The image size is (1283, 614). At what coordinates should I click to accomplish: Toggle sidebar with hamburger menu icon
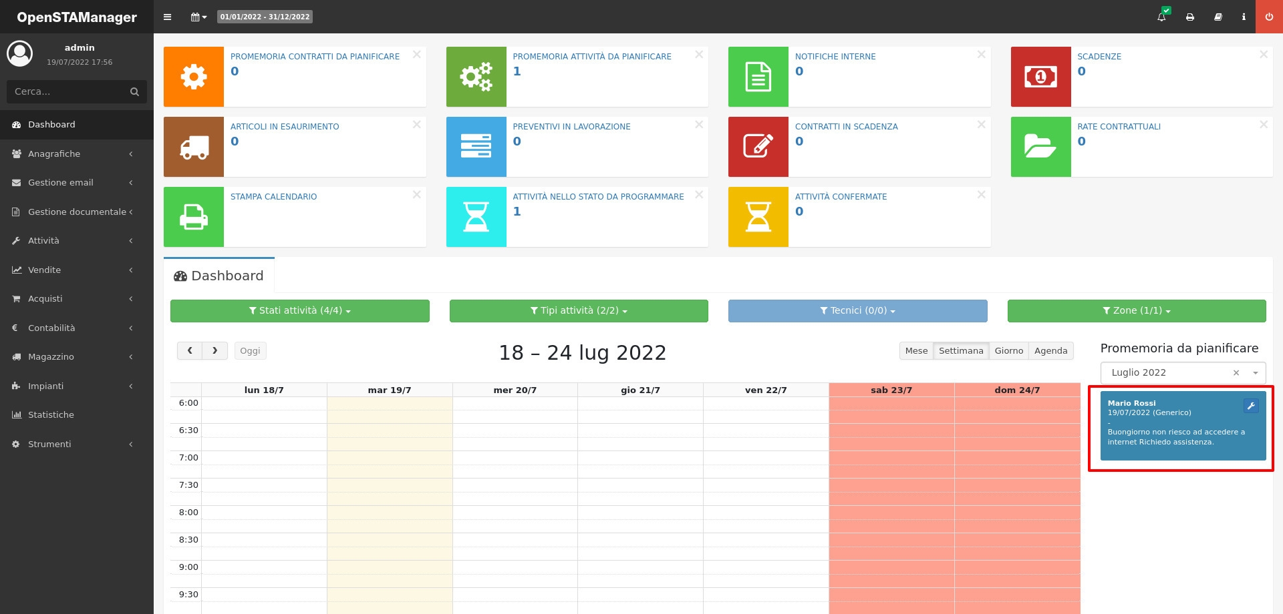(x=168, y=17)
